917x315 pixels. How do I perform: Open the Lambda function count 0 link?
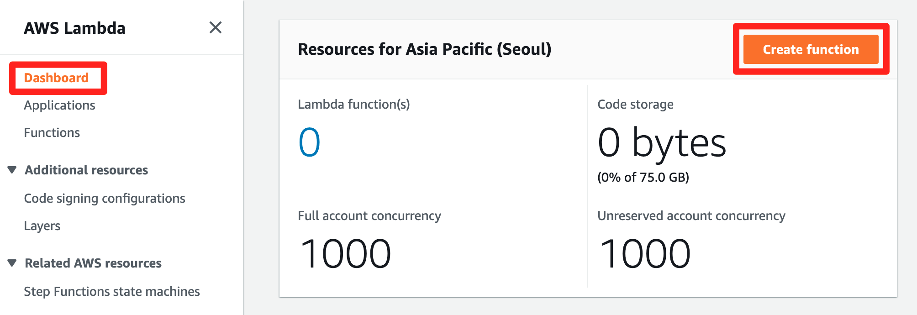[x=309, y=142]
